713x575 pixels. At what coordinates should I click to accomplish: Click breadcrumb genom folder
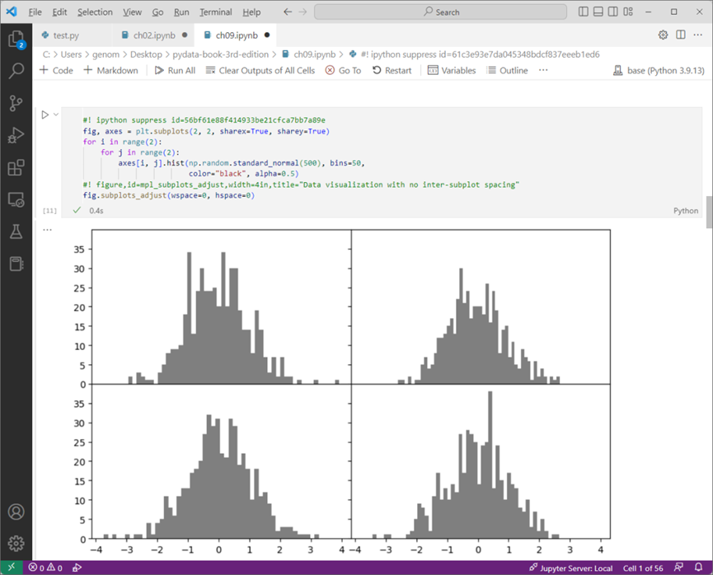(106, 54)
